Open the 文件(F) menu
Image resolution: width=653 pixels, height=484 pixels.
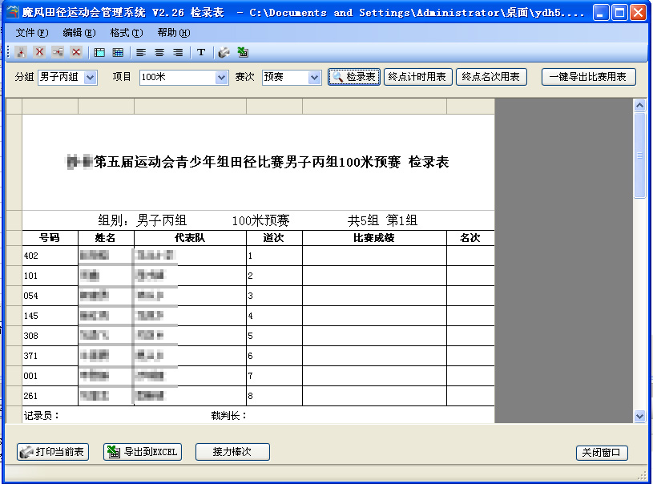pos(32,33)
